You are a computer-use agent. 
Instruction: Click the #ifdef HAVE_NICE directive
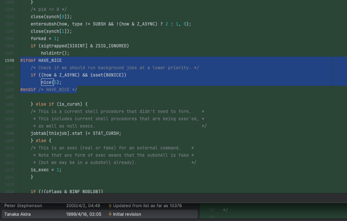(41, 60)
